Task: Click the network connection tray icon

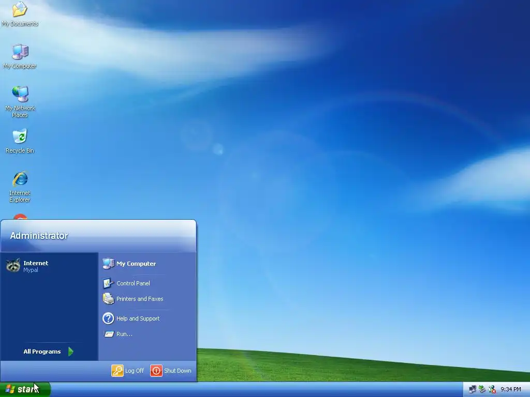Action: click(472, 390)
